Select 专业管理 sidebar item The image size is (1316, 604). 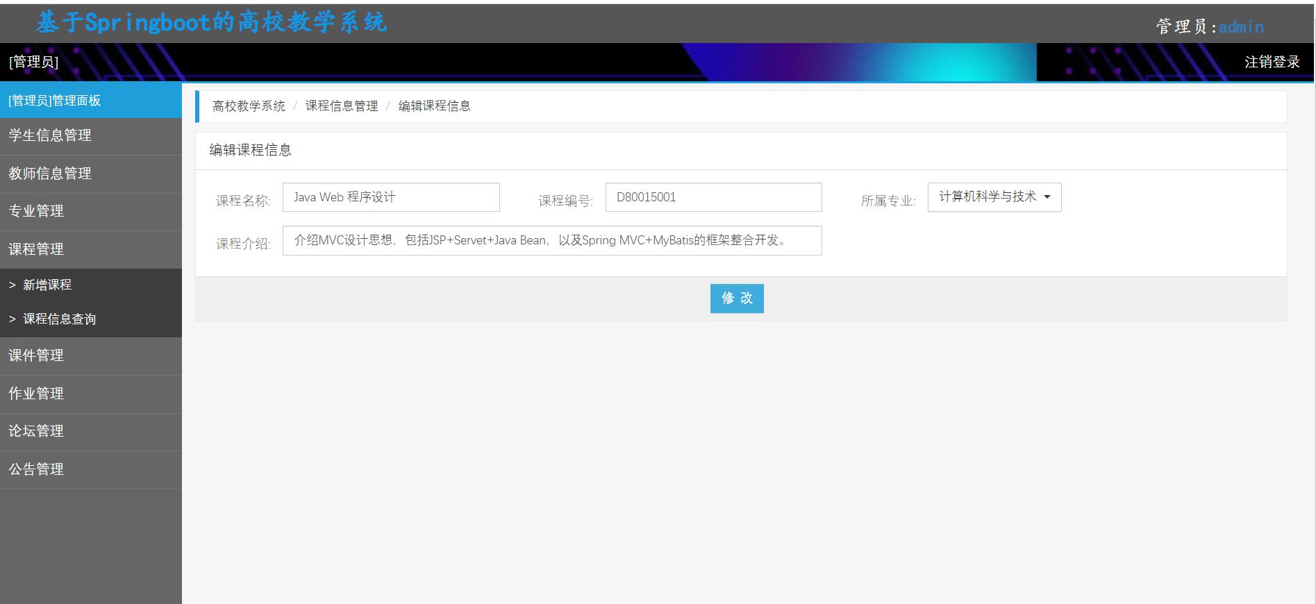(91, 211)
